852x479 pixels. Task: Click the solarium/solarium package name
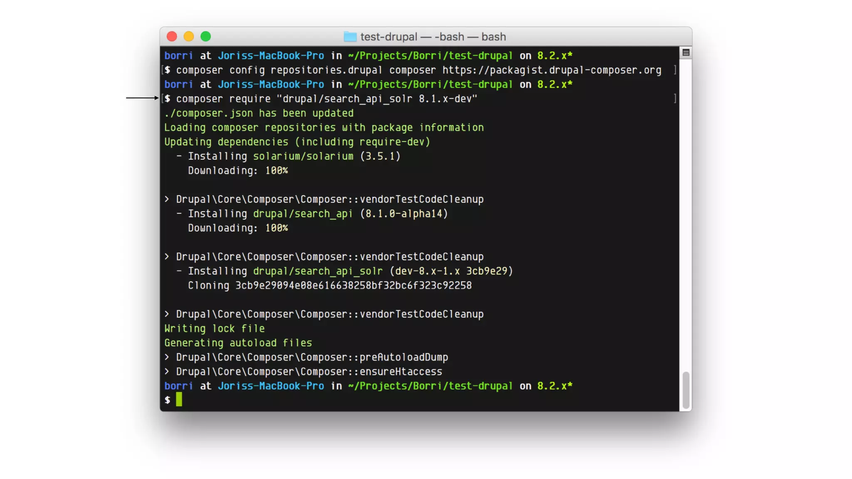coord(303,156)
